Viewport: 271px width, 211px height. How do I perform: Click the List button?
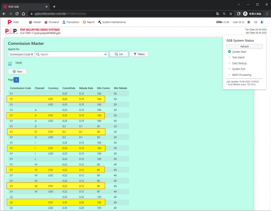tap(119, 54)
